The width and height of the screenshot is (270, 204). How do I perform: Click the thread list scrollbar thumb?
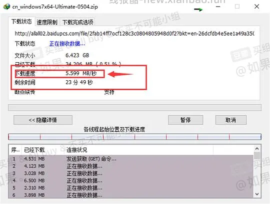[257, 156]
